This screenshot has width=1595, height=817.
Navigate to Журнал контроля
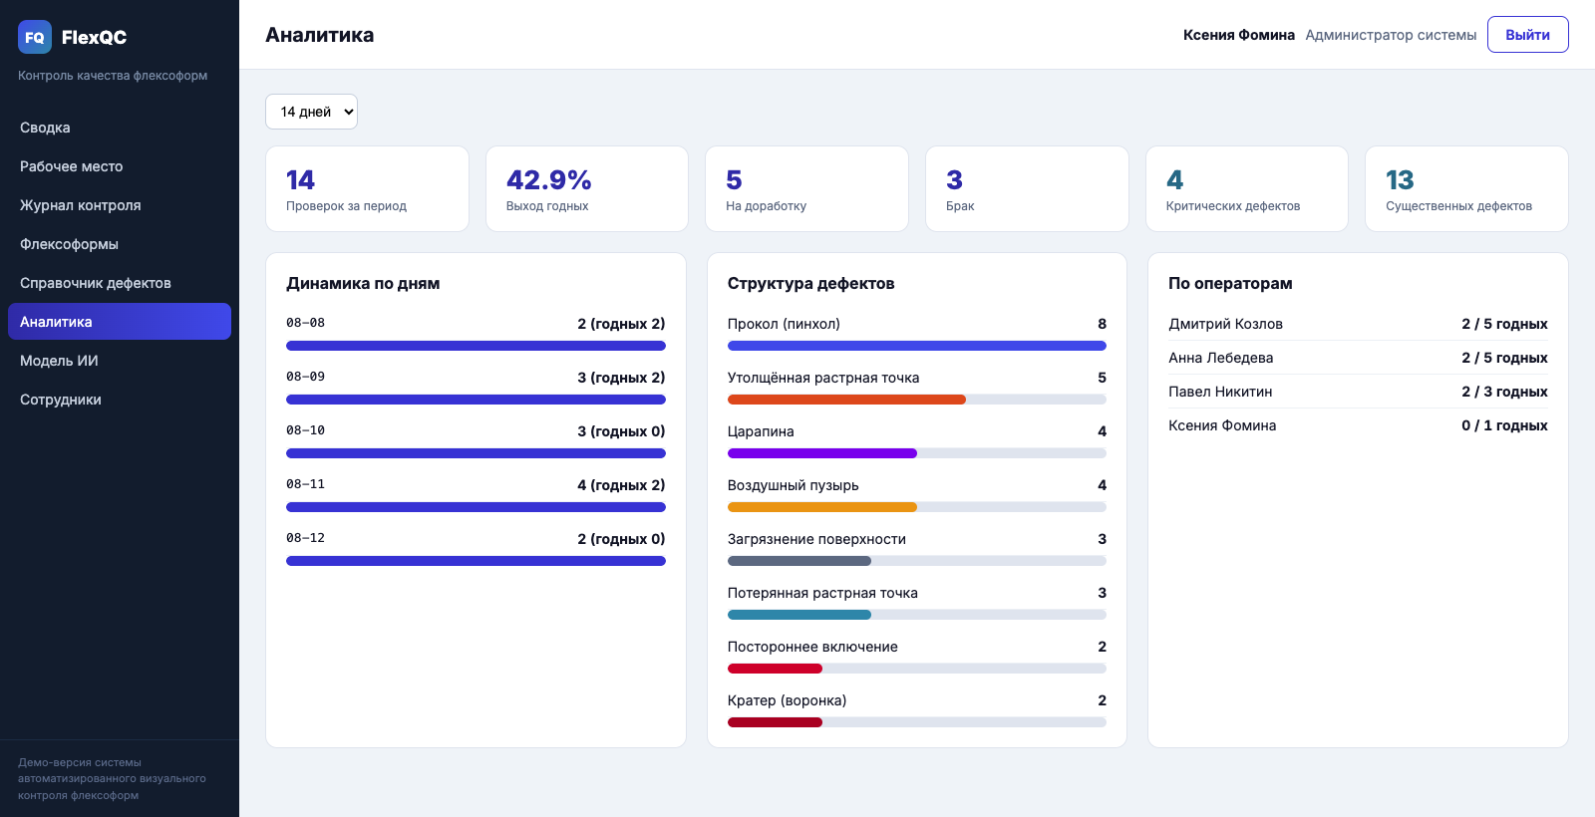(x=120, y=205)
